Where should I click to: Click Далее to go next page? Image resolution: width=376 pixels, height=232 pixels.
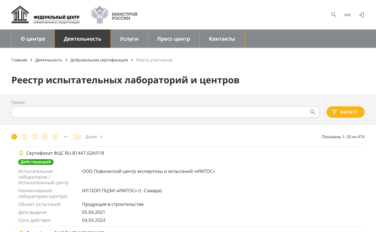tap(94, 137)
